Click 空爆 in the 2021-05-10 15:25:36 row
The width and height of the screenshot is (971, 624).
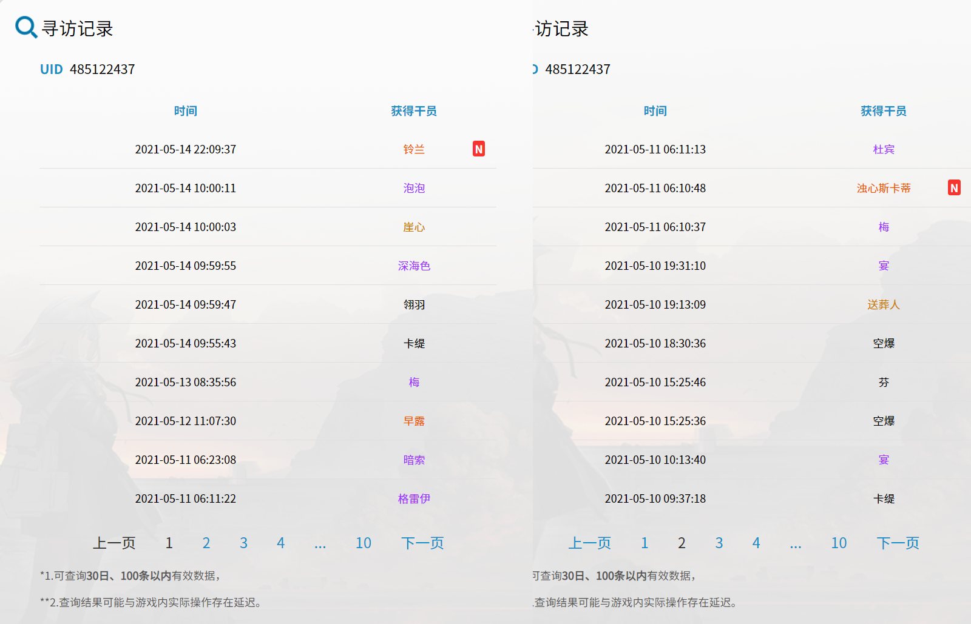point(884,421)
